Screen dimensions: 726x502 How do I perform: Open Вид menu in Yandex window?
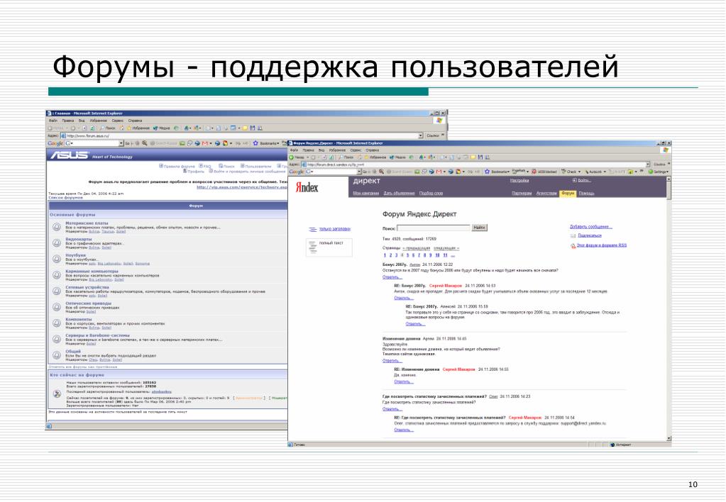pyautogui.click(x=321, y=150)
